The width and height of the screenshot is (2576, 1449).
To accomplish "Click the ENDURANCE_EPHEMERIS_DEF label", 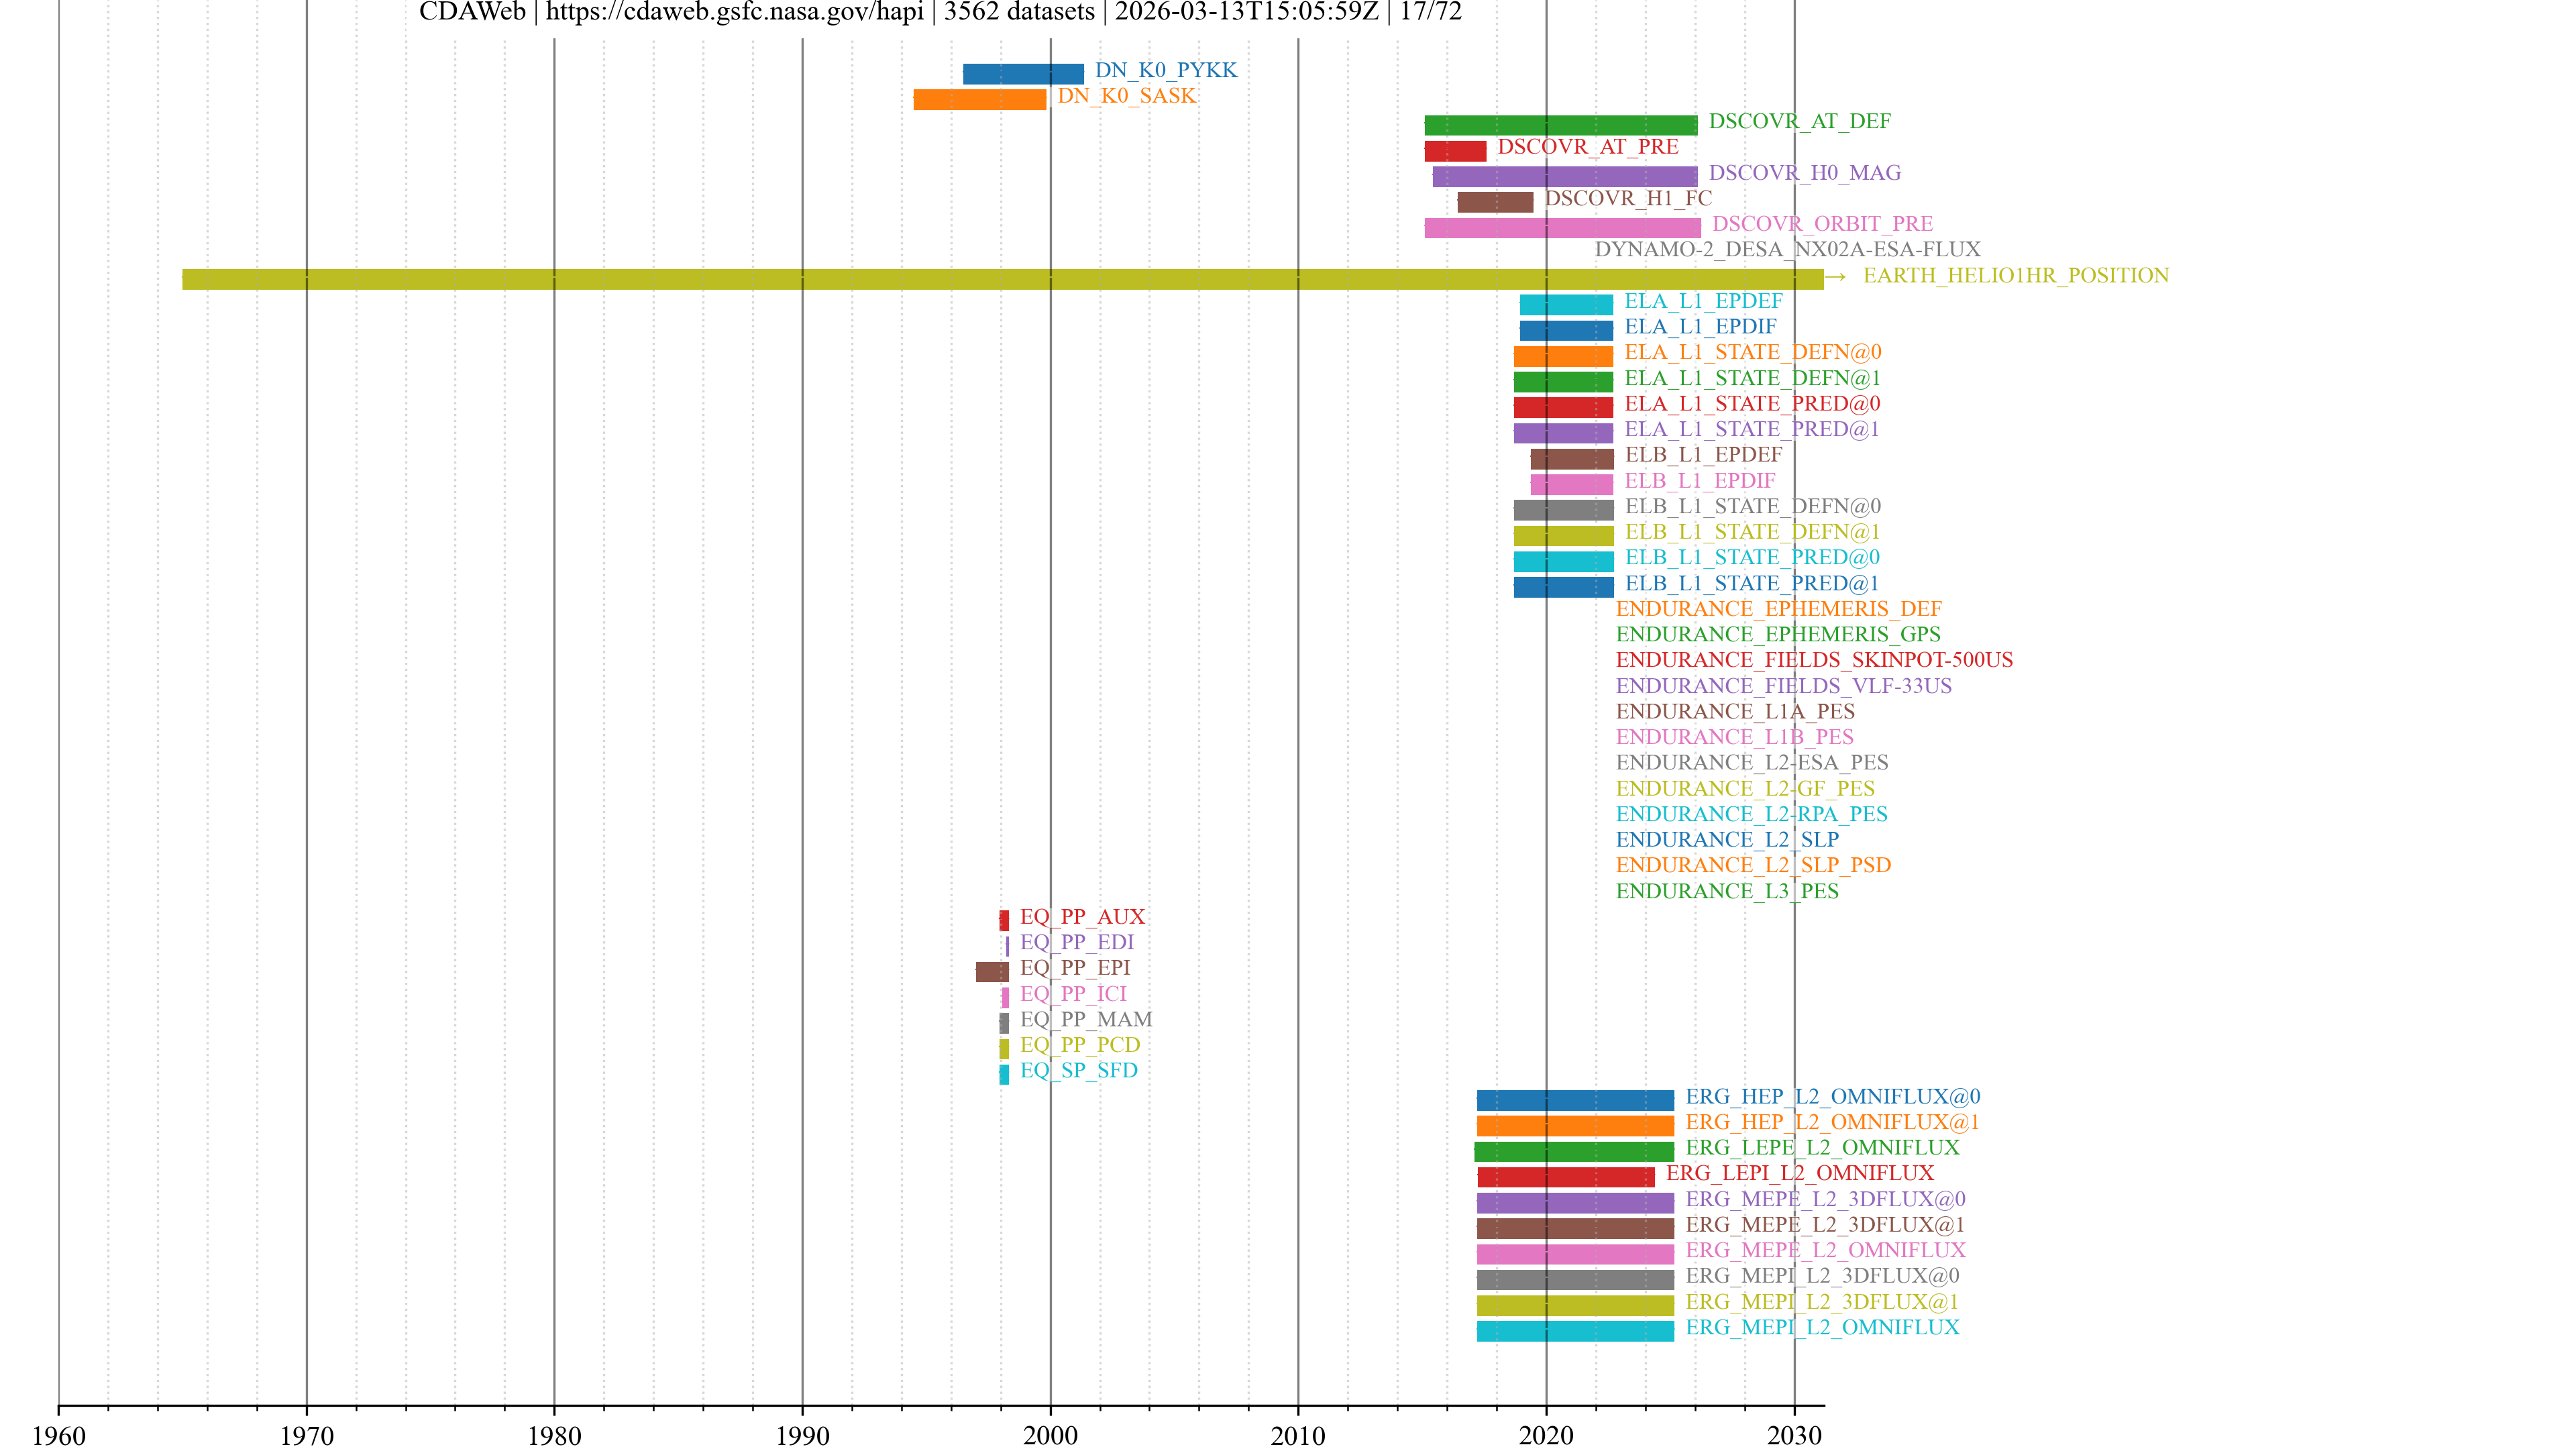I will [x=1778, y=609].
